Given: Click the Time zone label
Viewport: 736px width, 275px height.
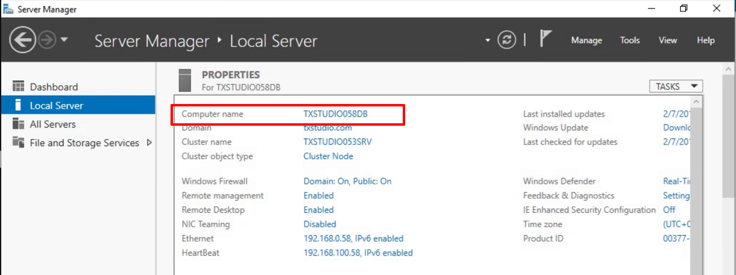Looking at the screenshot, I should [542, 224].
